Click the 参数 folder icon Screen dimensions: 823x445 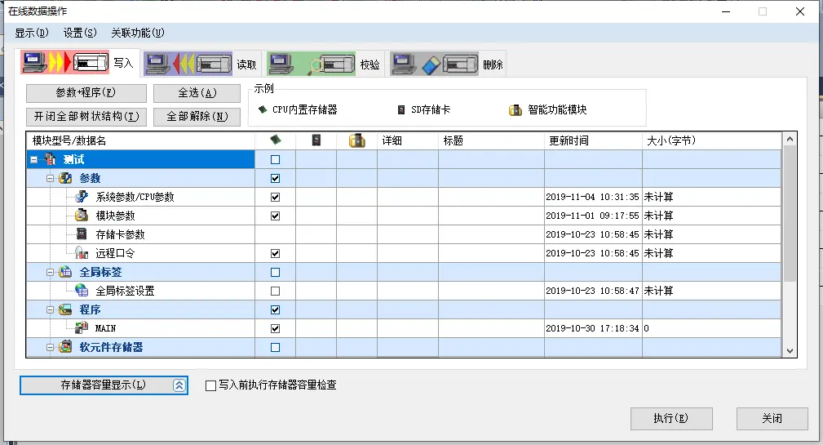click(65, 178)
